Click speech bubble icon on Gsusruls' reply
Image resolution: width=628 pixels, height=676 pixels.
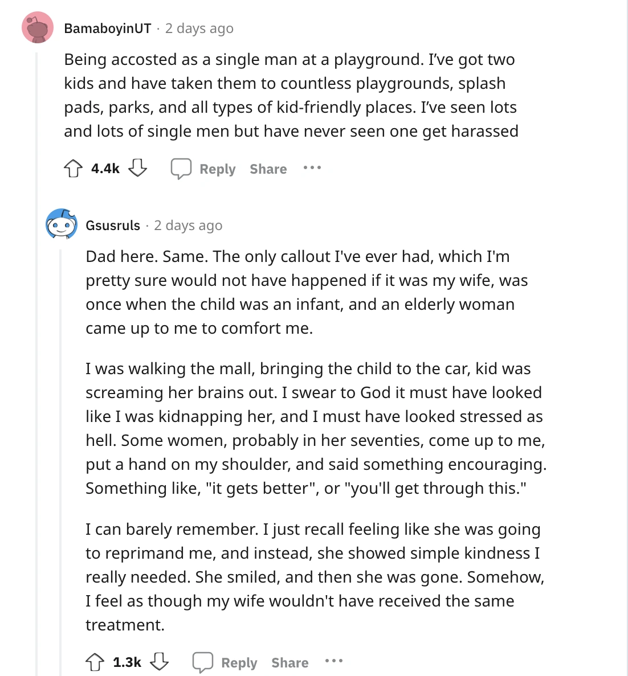(203, 662)
